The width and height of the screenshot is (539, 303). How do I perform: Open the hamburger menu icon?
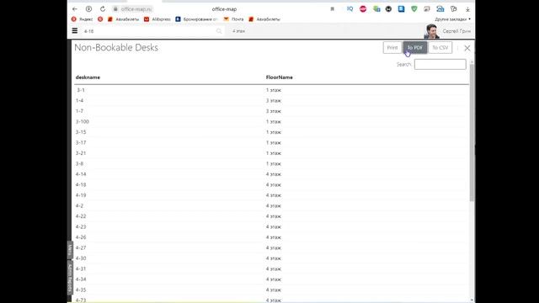[75, 31]
